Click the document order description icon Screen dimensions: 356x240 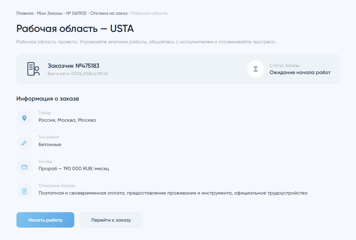coord(24,191)
